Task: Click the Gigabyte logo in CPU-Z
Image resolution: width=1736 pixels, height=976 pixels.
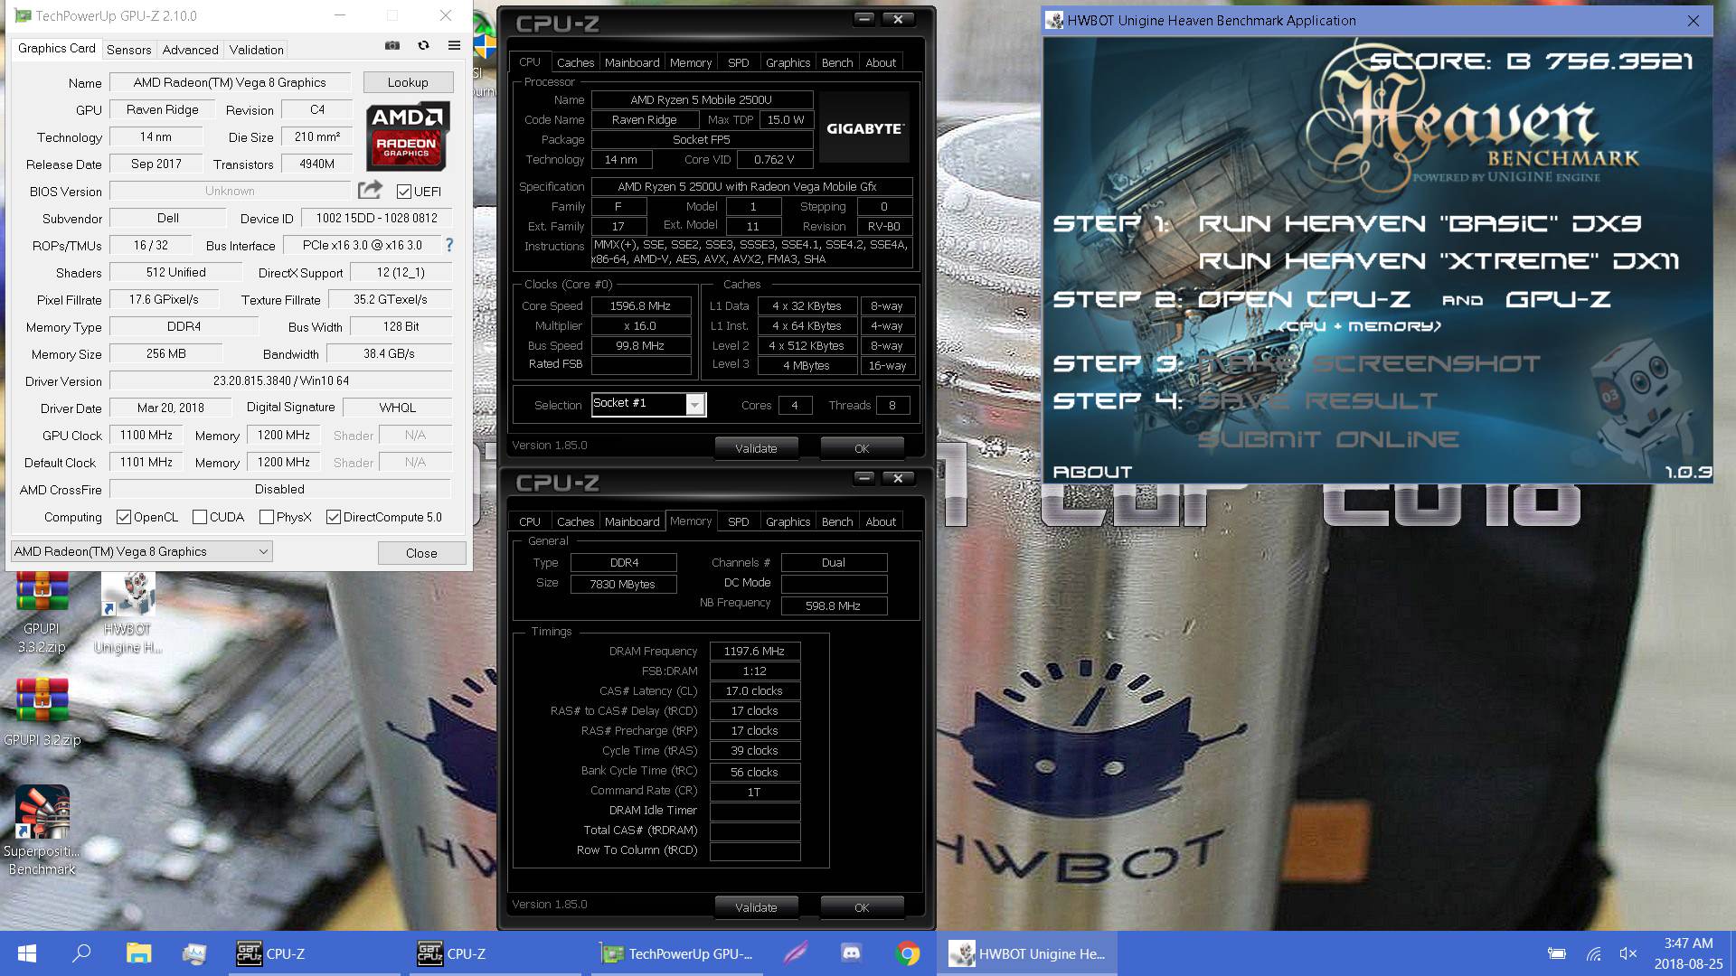Action: (864, 128)
